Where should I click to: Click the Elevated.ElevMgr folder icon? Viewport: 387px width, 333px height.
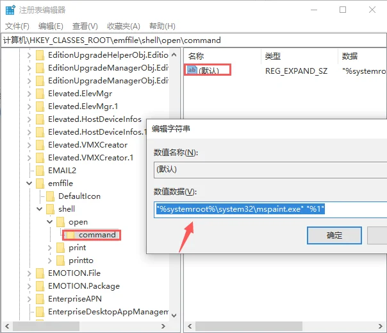[x=40, y=94]
